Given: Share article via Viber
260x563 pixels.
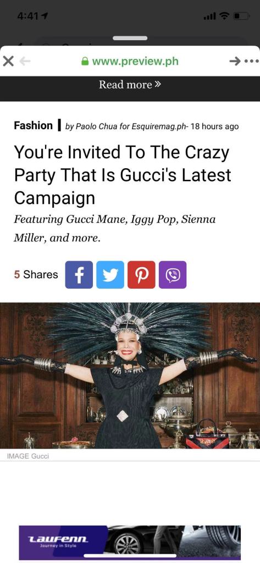Looking at the screenshot, I should [x=173, y=275].
